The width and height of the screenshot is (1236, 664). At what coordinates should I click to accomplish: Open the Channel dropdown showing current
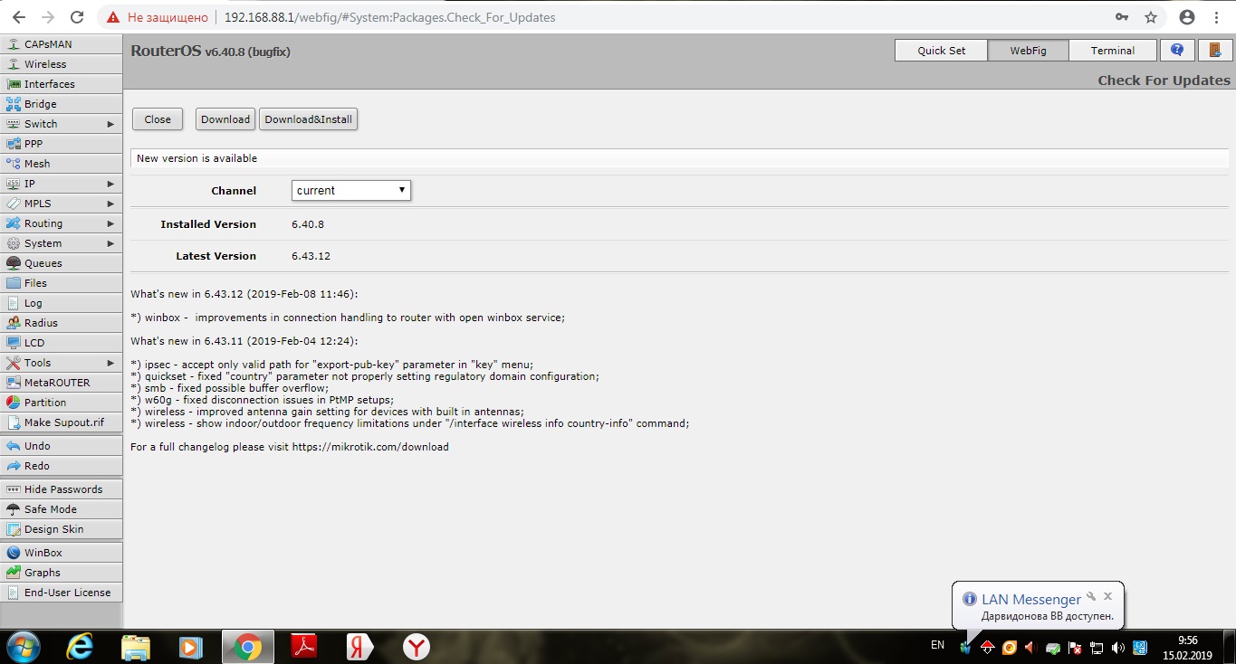point(351,191)
